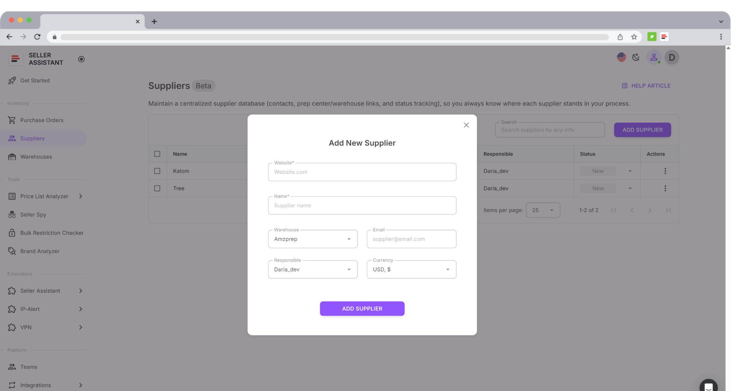Open the Teams page
This screenshot has width=731, height=391.
(29, 367)
